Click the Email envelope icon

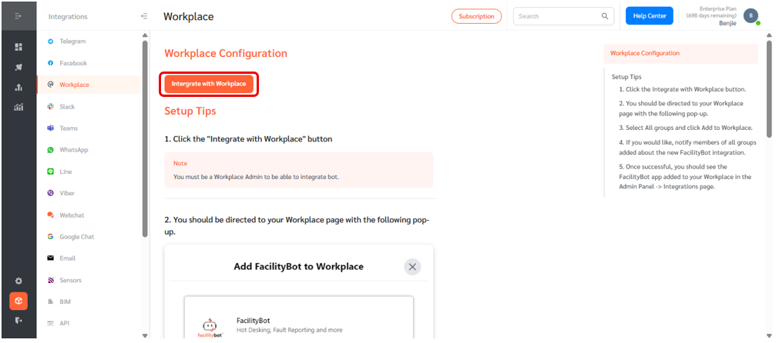click(x=51, y=258)
